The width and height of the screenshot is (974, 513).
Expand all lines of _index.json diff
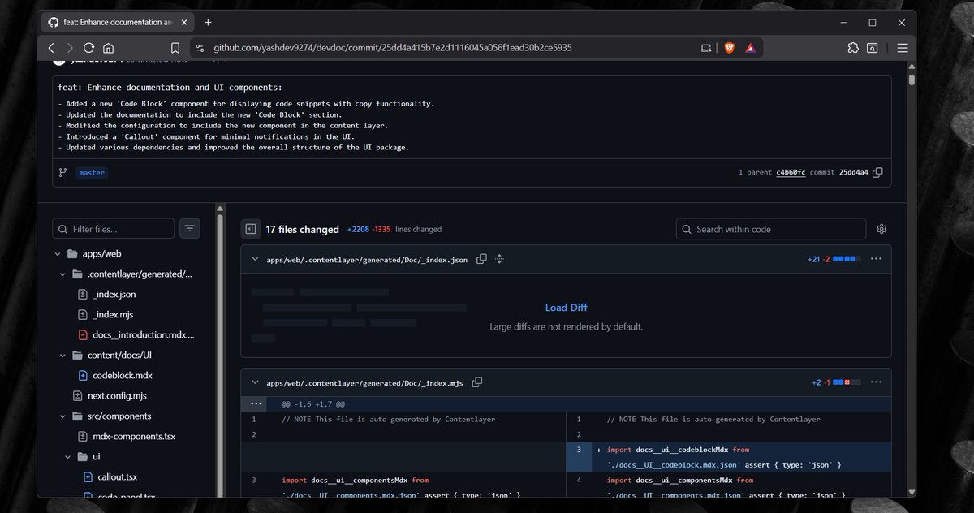499,259
